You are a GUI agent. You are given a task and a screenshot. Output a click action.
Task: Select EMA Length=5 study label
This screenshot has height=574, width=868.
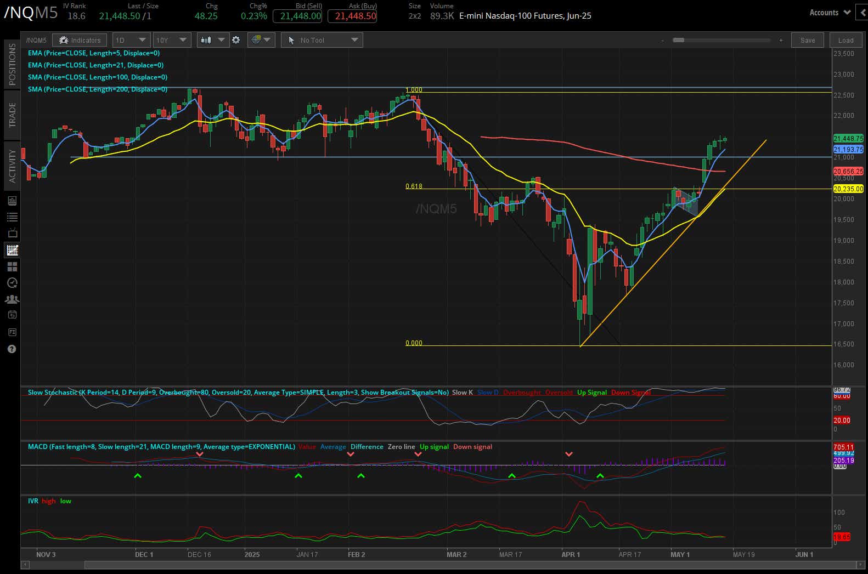(x=94, y=53)
